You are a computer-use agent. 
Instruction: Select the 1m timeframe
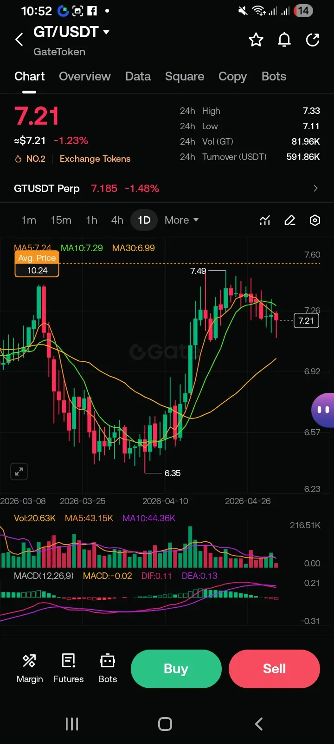[29, 220]
